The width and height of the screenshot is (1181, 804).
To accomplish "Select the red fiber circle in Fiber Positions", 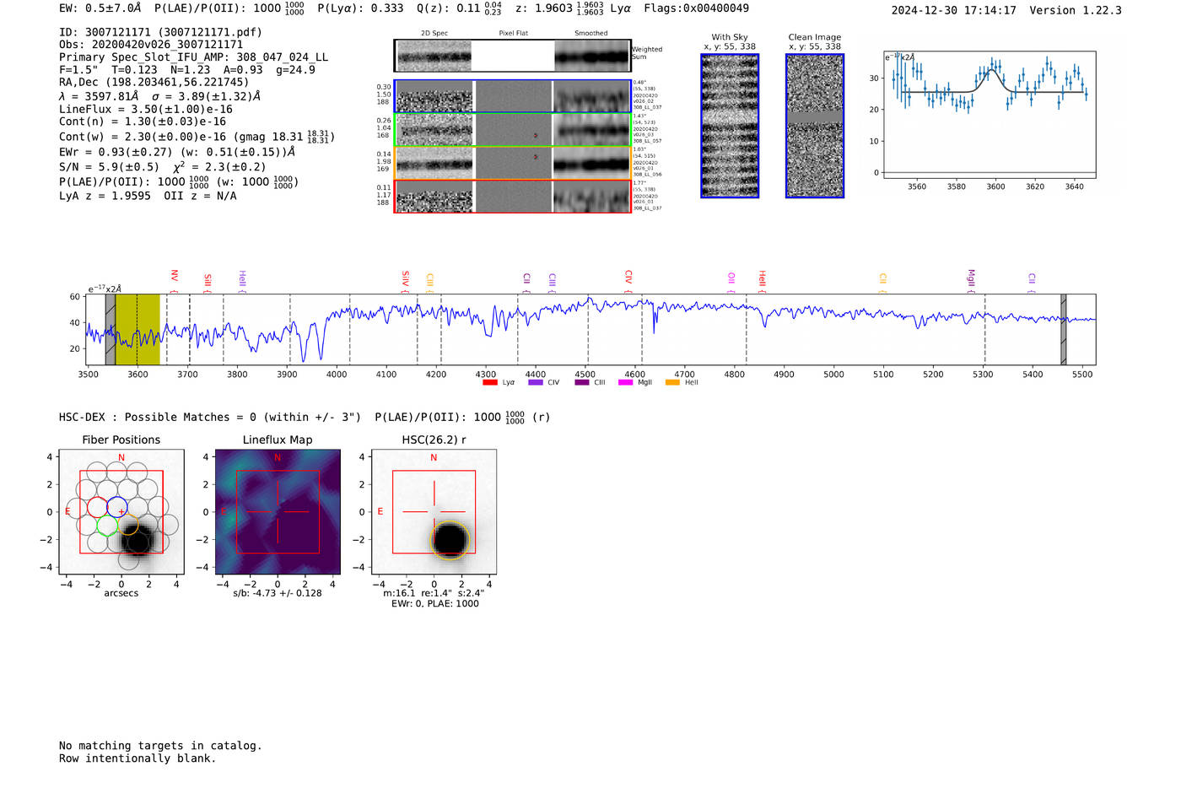I will [x=98, y=508].
